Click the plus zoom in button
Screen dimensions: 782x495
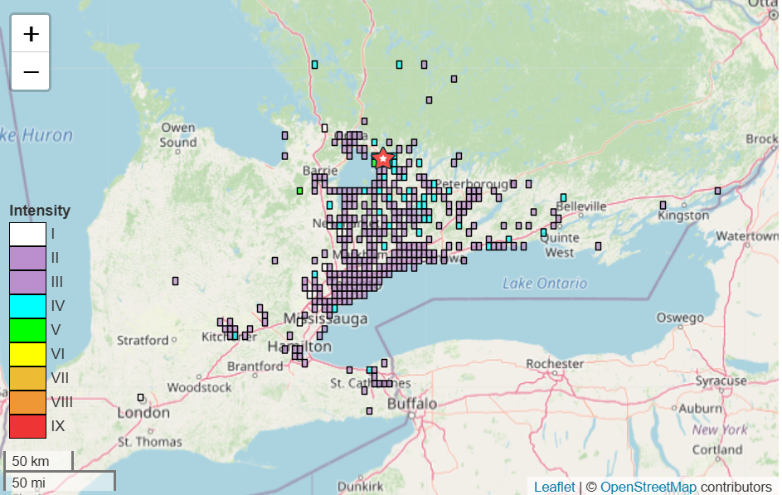tap(31, 34)
